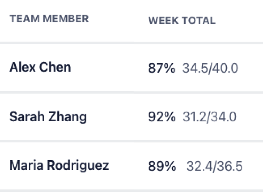Click the divider below Maria Rodriguez's row
The height and width of the screenshot is (196, 263).
pyautogui.click(x=131, y=191)
